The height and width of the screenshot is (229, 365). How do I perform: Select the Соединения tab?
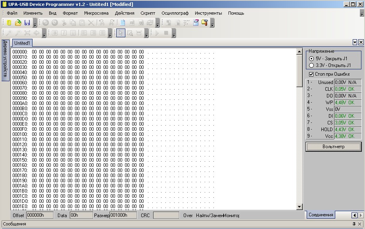pos(321,215)
